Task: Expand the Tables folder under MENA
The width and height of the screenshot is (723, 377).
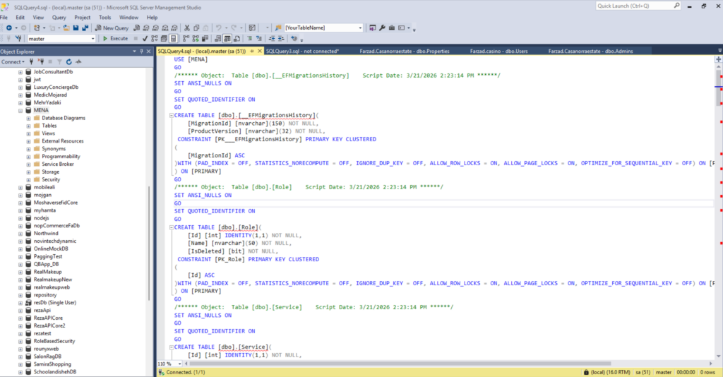Action: (x=28, y=126)
